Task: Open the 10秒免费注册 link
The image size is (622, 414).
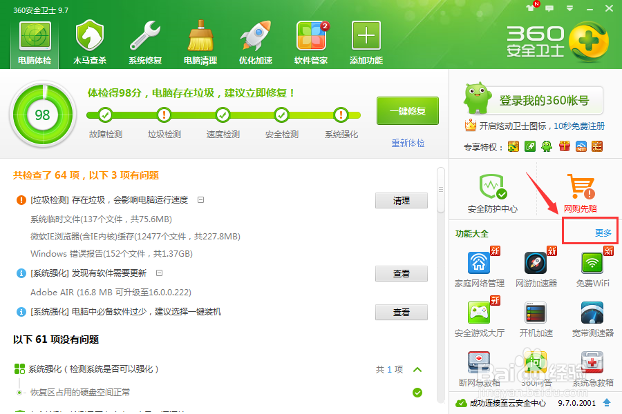Action: (x=579, y=126)
